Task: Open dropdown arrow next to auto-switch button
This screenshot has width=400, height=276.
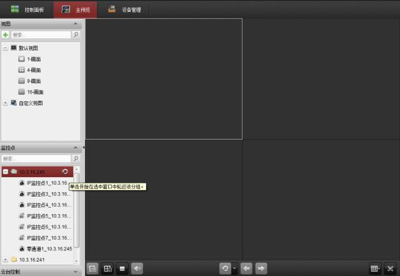Action: [x=234, y=268]
